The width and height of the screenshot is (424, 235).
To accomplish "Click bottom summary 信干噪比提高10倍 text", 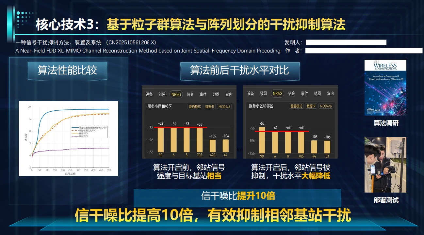I will (213, 215).
